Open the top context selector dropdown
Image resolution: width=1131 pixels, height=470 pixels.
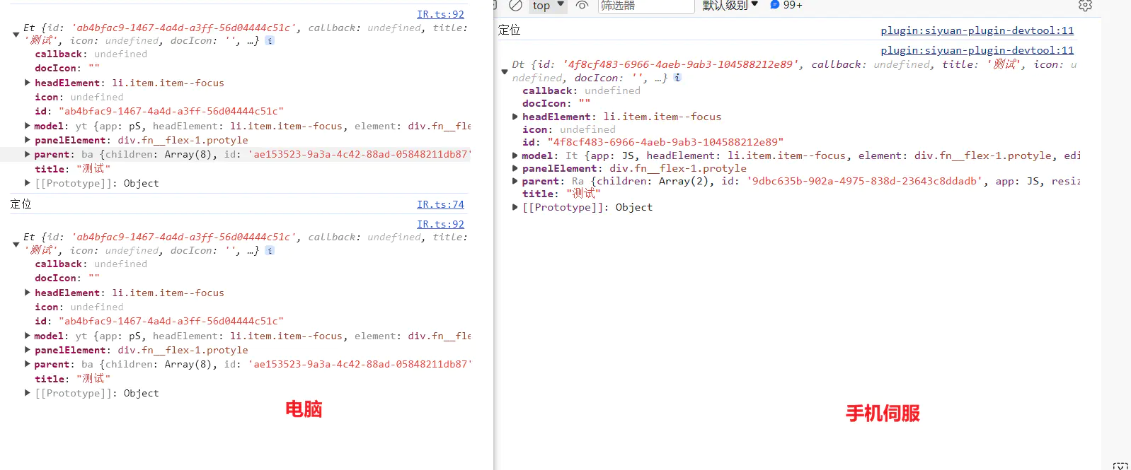click(x=549, y=6)
